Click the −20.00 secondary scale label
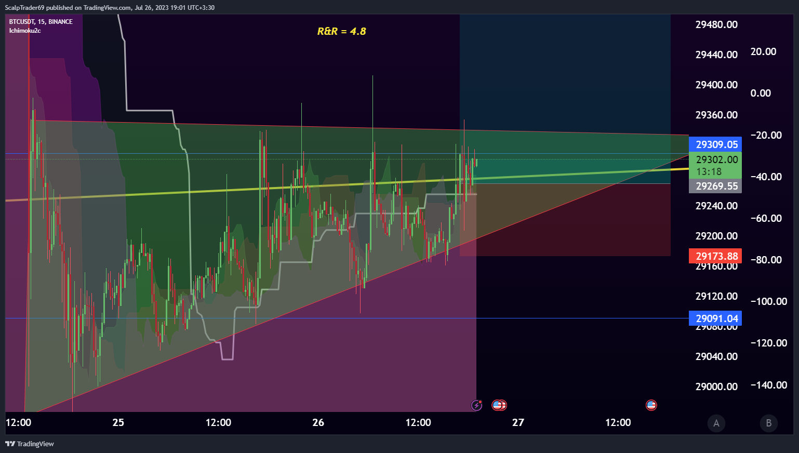Screen dimensions: 799x453 (x=766, y=135)
